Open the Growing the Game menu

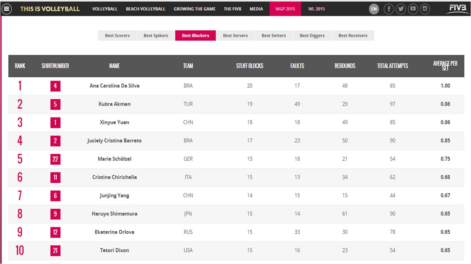(195, 9)
